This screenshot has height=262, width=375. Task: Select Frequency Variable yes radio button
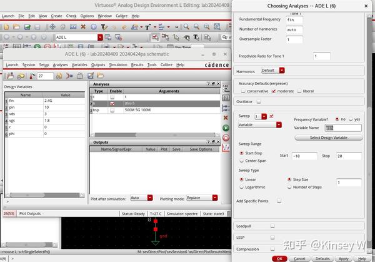click(351, 119)
